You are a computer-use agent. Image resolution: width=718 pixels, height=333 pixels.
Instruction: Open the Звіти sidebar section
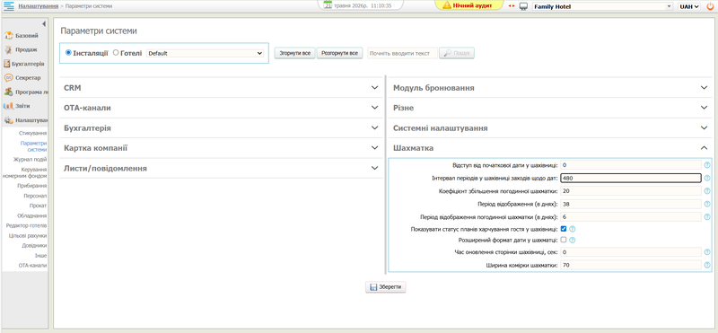[25, 106]
